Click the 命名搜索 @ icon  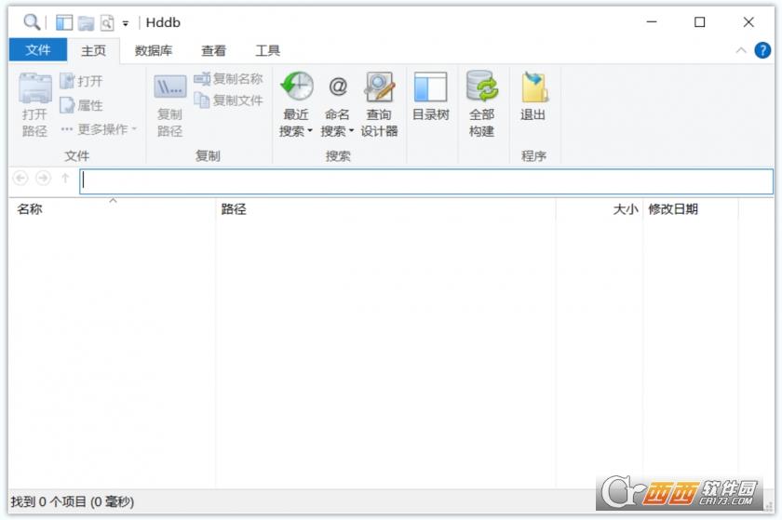click(338, 87)
